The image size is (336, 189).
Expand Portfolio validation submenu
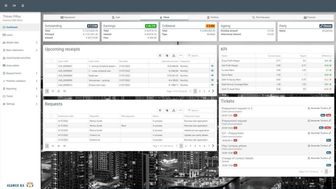[x=20, y=81]
